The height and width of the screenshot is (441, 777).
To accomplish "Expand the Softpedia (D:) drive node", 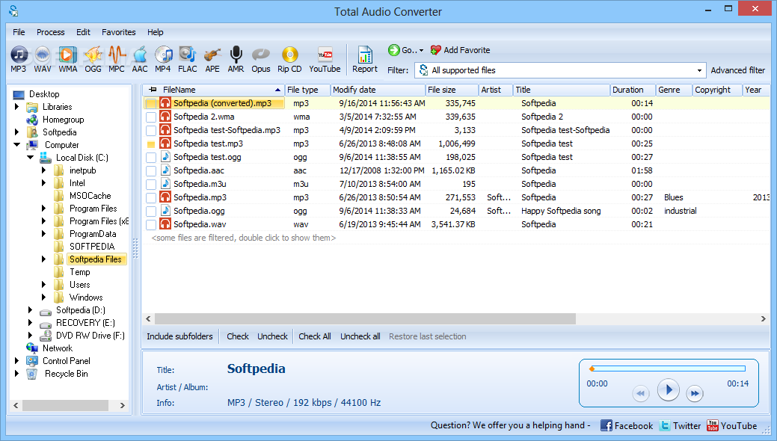I will click(x=31, y=310).
